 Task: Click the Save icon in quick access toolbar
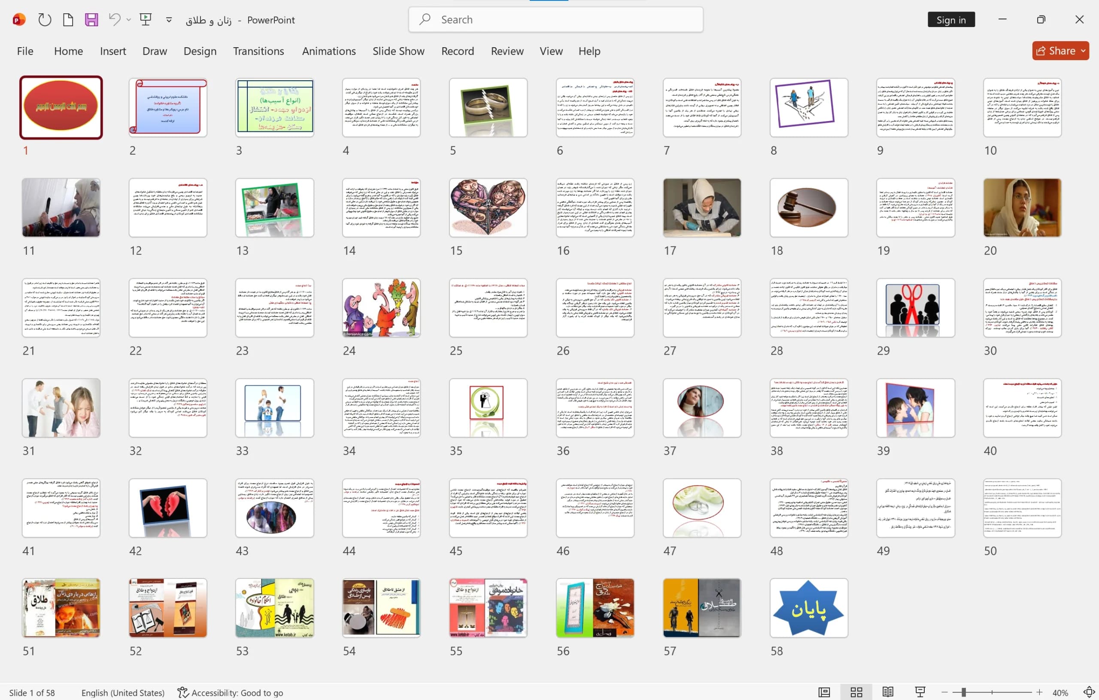91,20
